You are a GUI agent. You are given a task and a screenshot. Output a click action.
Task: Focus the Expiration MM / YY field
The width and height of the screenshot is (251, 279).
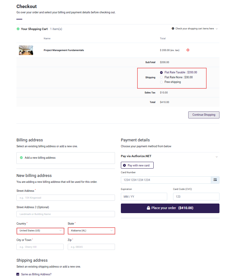[x=144, y=197]
